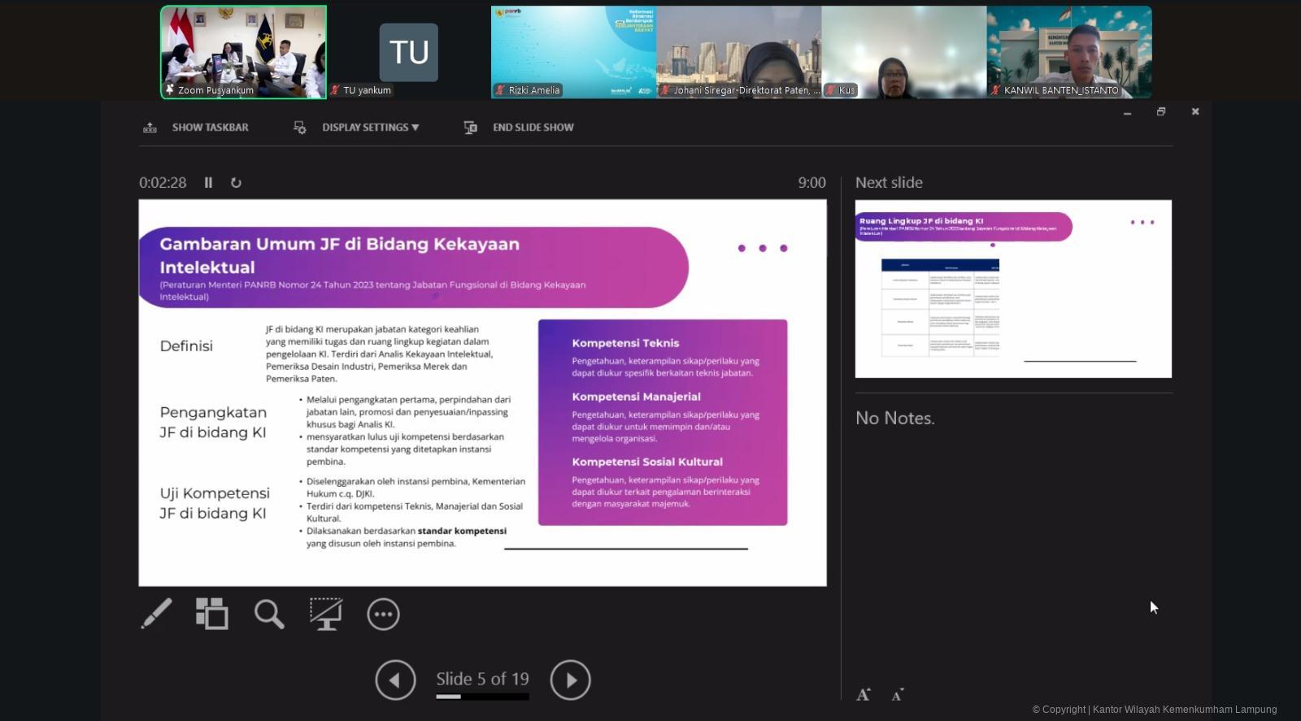Go back to the previous slide
Image resolution: width=1301 pixels, height=721 pixels.
(395, 680)
